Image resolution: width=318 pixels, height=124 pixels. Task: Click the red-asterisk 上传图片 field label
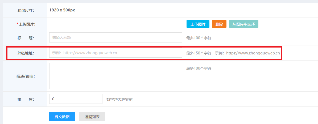26,24
